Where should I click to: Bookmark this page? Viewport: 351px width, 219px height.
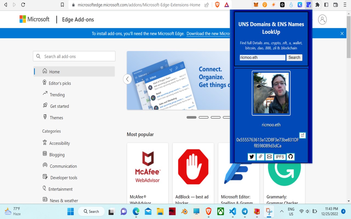pyautogui.click(x=62, y=5)
